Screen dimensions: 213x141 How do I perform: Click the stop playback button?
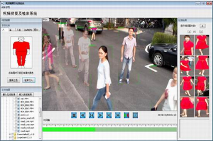point(74,115)
